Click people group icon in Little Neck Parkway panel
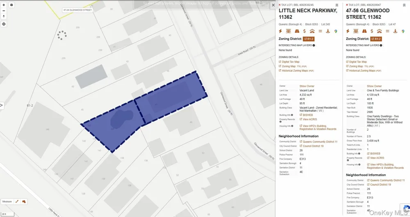Image resolution: width=410 pixels, height=217 pixels. (x=288, y=31)
